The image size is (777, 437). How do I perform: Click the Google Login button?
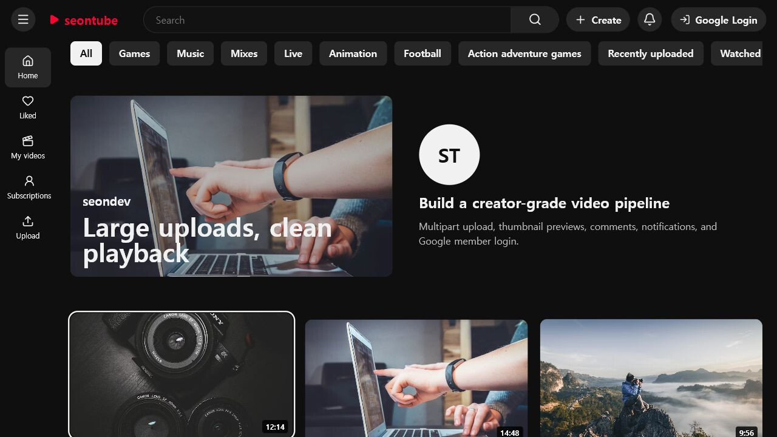[x=718, y=20]
